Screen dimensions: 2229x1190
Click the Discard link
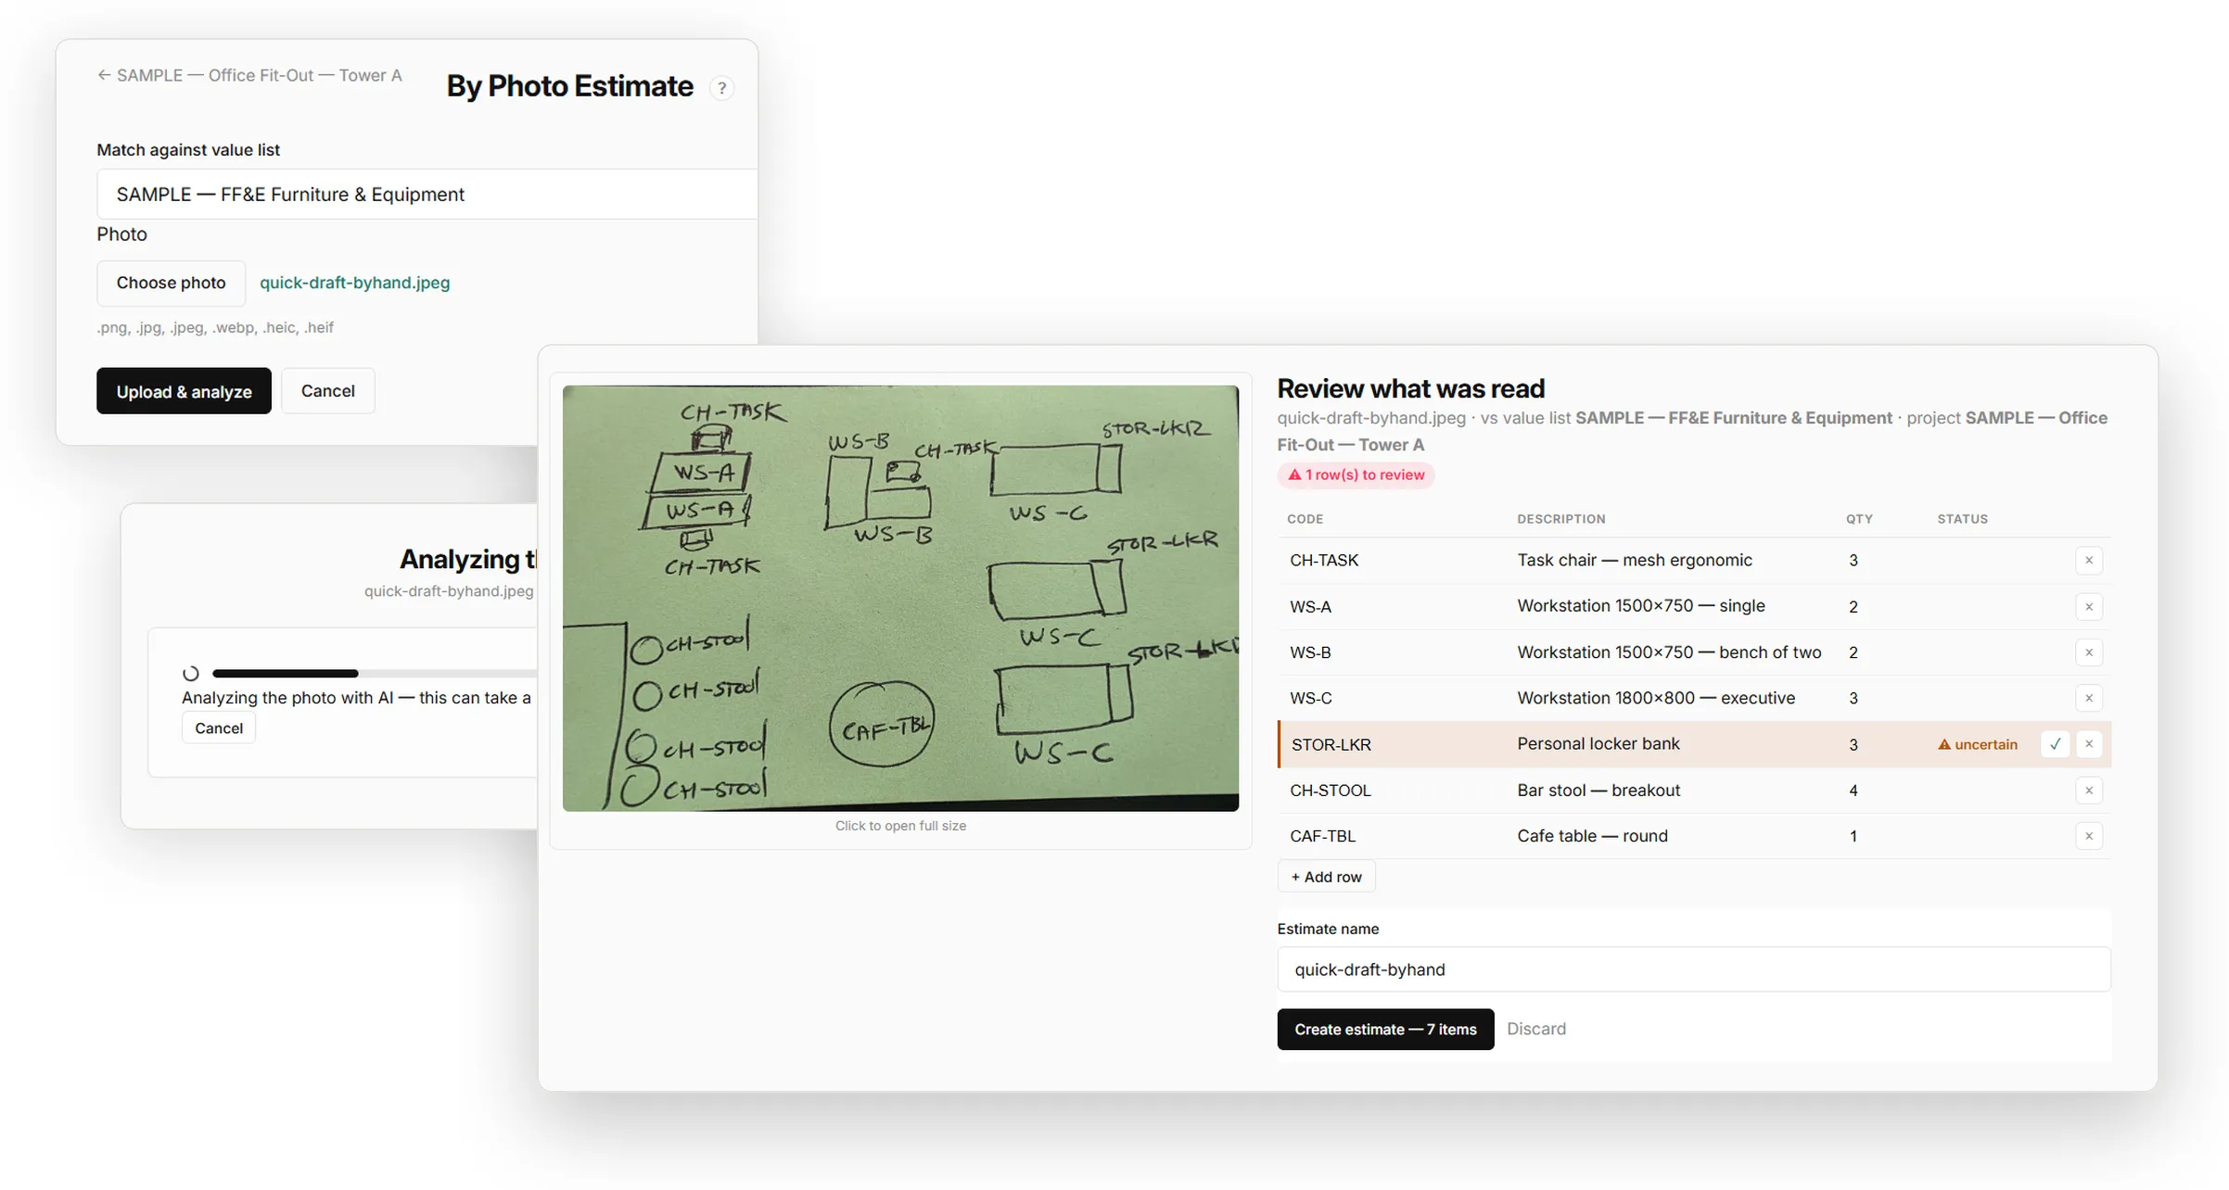1535,1029
